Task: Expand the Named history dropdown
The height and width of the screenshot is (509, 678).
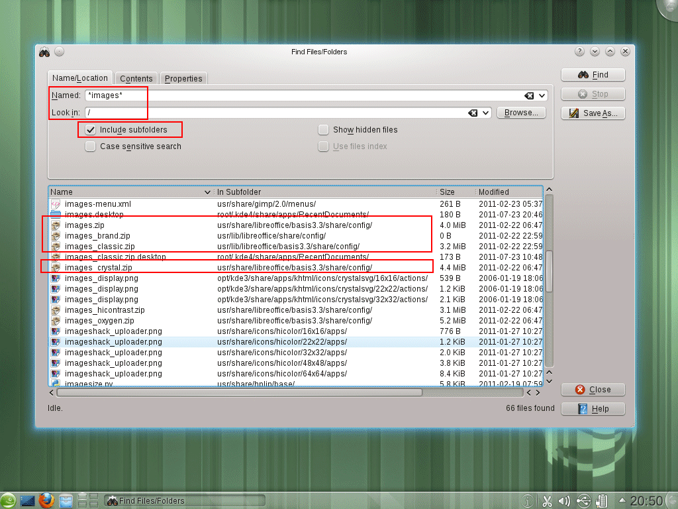Action: (x=542, y=95)
